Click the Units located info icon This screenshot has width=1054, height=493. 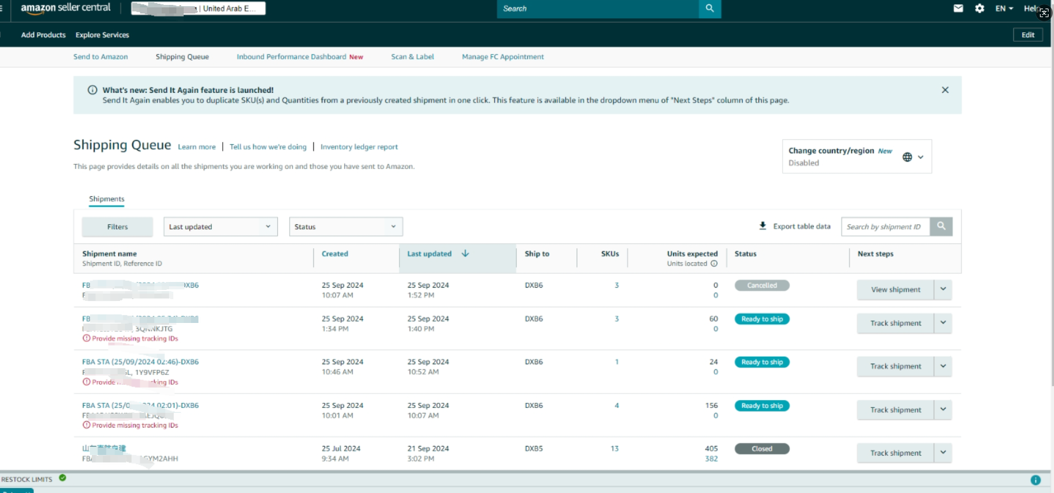(x=714, y=264)
